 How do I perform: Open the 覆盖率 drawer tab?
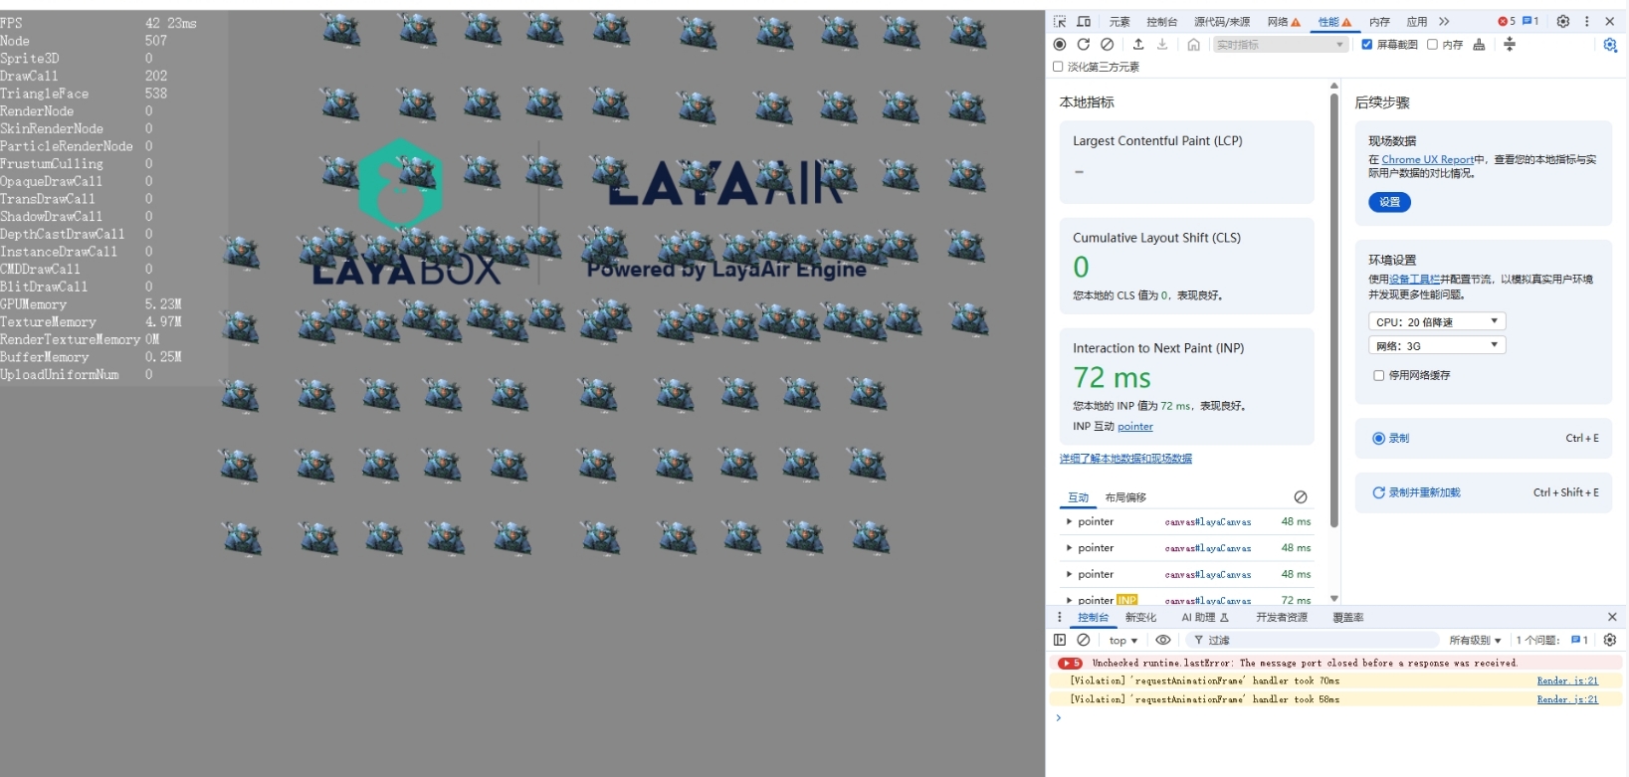pos(1348,617)
